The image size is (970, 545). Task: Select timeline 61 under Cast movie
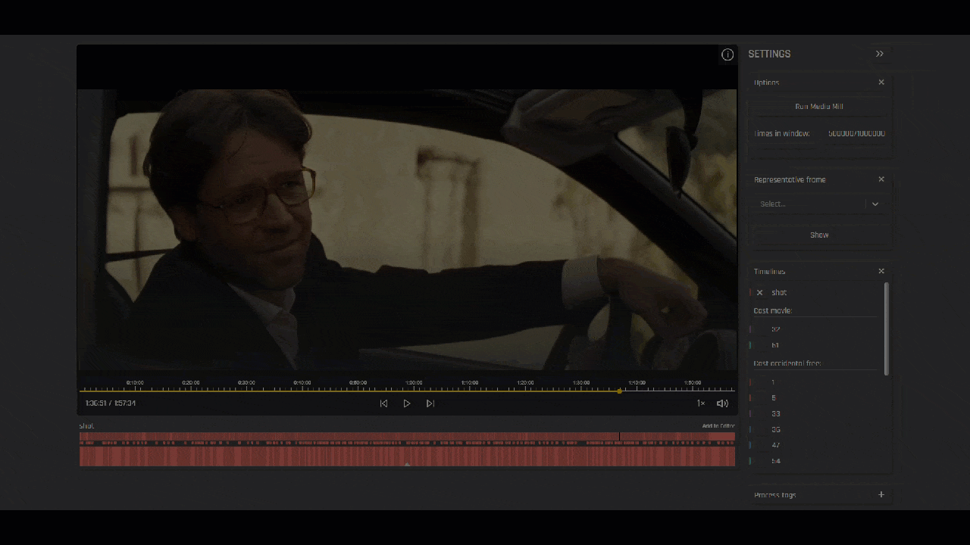click(x=776, y=345)
